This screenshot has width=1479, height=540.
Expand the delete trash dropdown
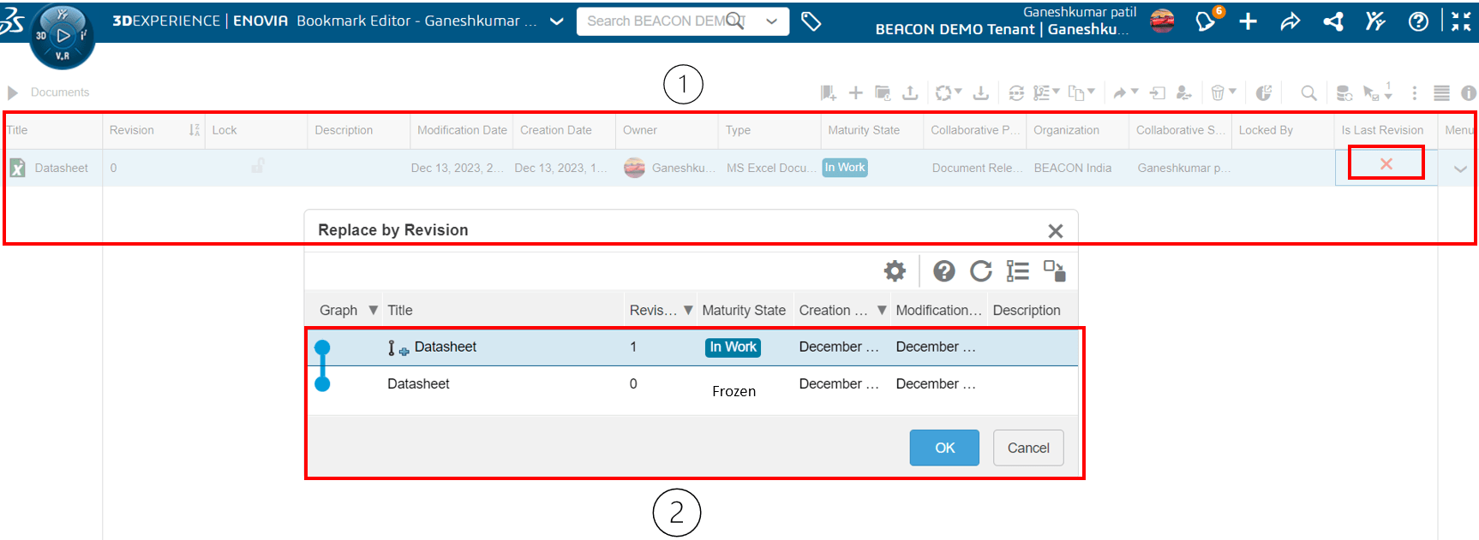tap(1232, 91)
